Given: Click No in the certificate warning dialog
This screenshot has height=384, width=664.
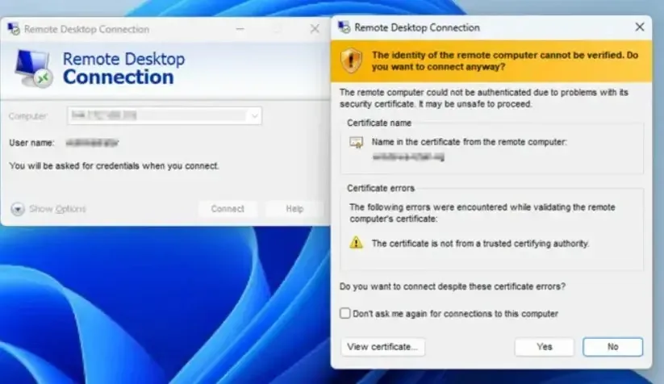Looking at the screenshot, I should [x=612, y=347].
